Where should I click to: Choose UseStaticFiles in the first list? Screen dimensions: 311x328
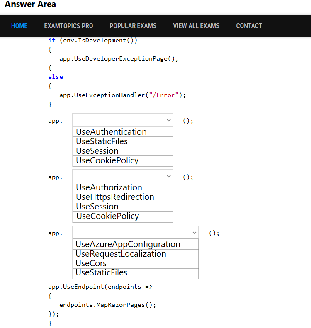coord(122,141)
